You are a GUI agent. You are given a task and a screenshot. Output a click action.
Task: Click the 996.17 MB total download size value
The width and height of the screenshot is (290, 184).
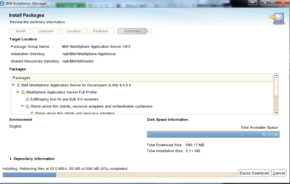tap(195, 145)
